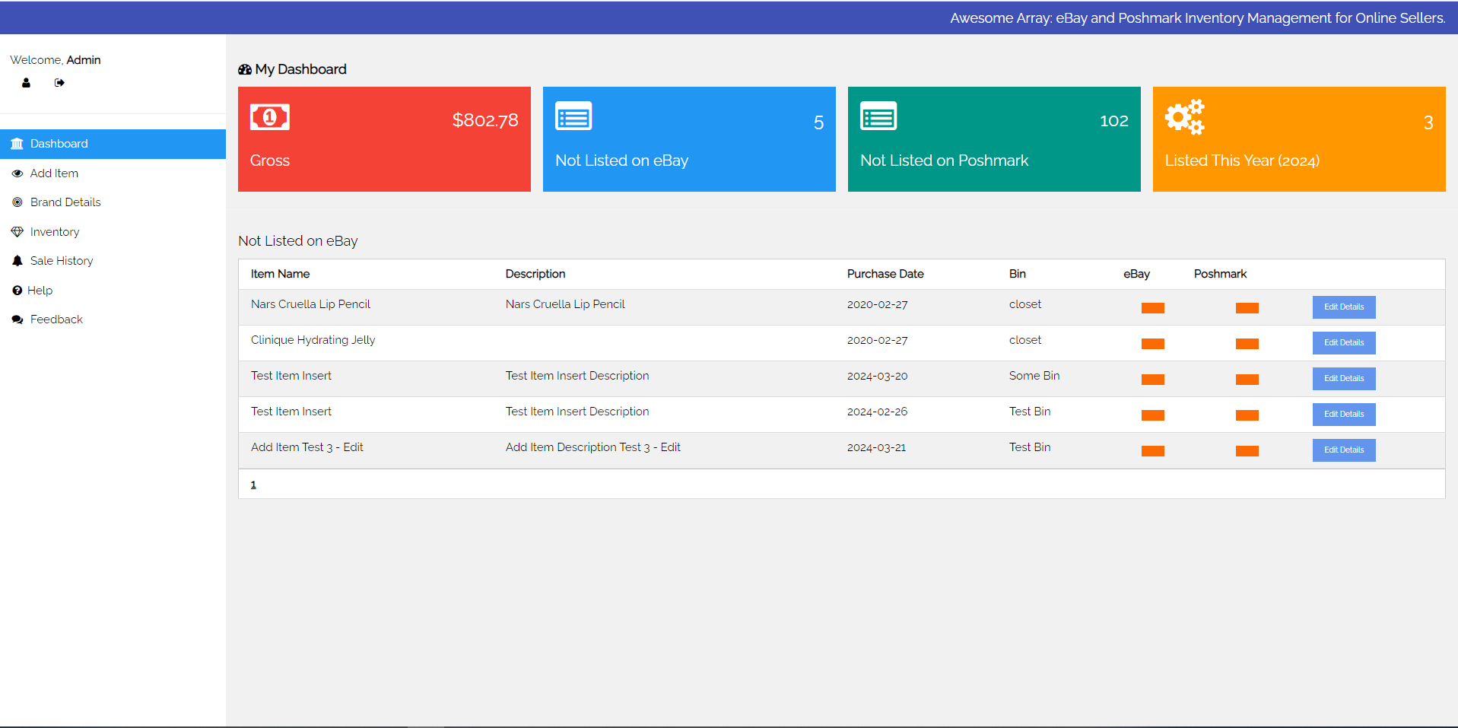Click Edit Details for item dated 2024-03-20
The image size is (1458, 728).
[1344, 379]
